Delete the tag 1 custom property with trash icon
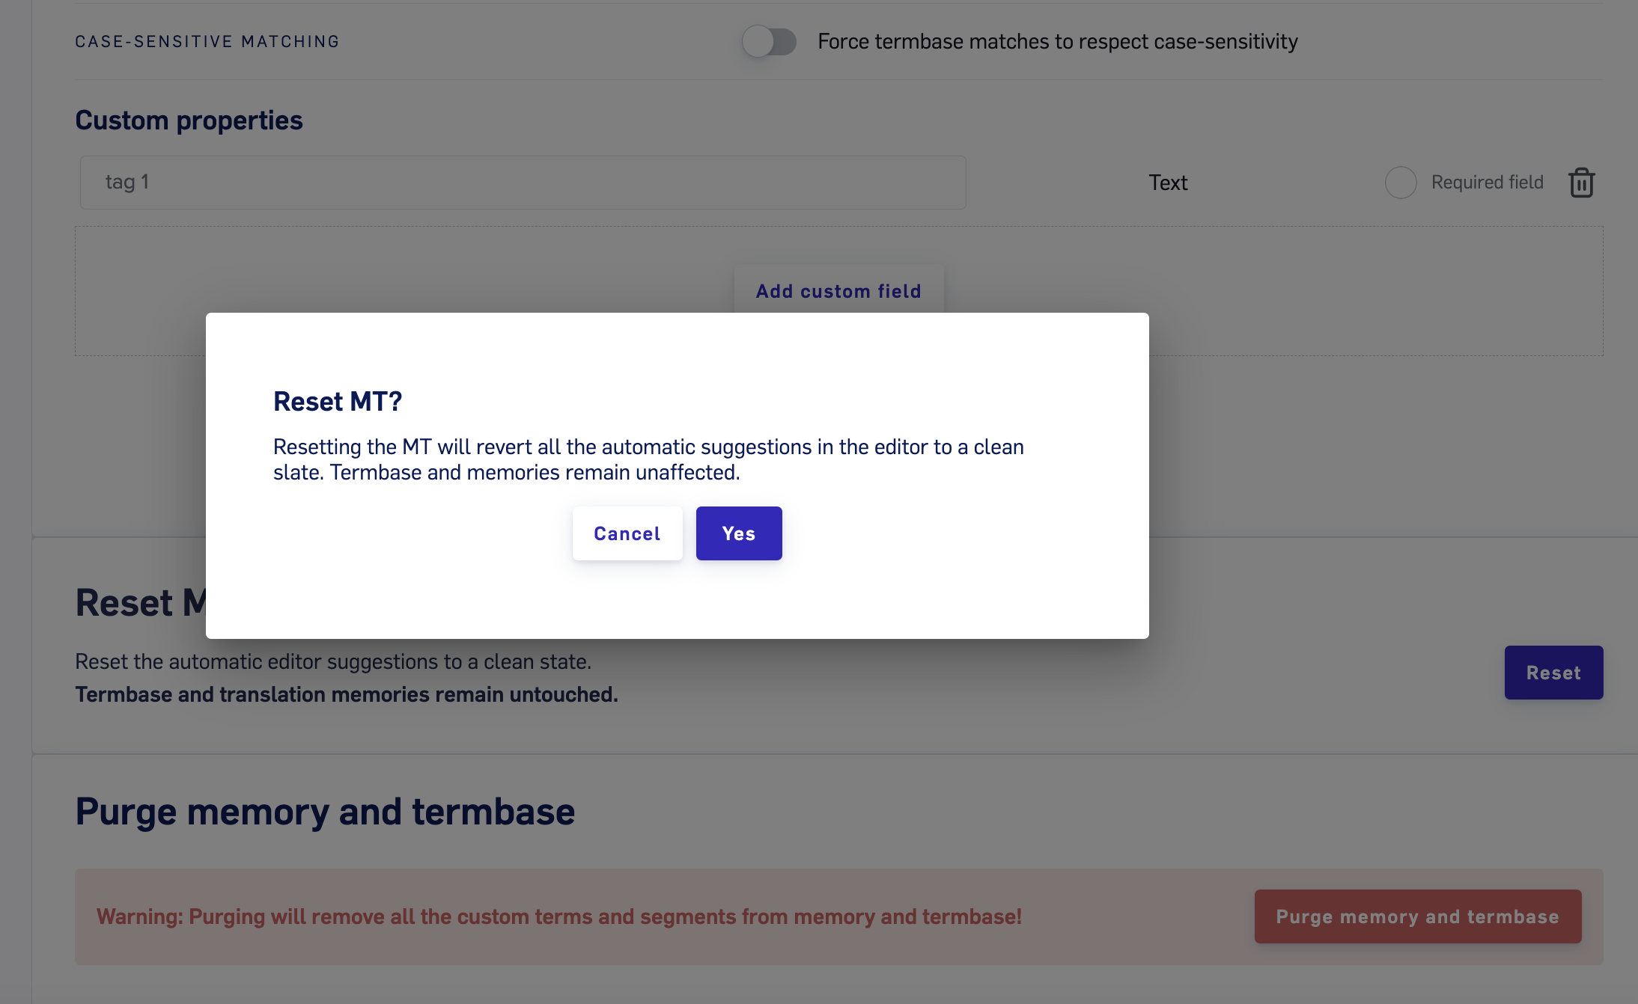Image resolution: width=1638 pixels, height=1004 pixels. coord(1581,183)
